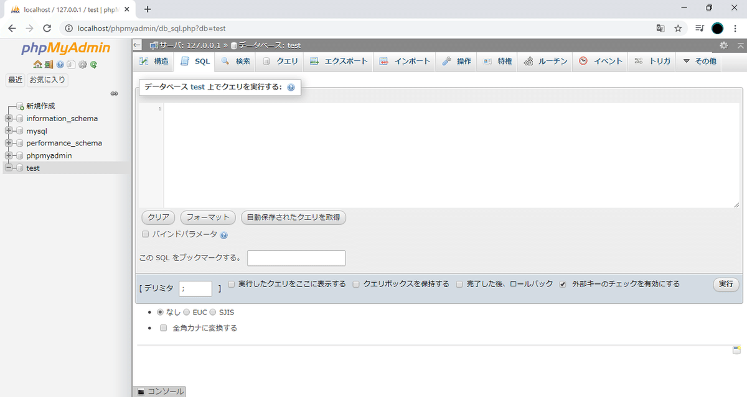The image size is (747, 397).
Task: Click inside the SQL query editor
Action: pyautogui.click(x=451, y=155)
